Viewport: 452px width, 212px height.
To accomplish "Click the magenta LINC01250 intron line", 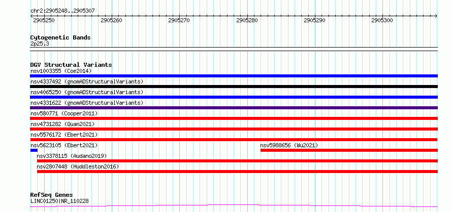I will pyautogui.click(x=234, y=206).
